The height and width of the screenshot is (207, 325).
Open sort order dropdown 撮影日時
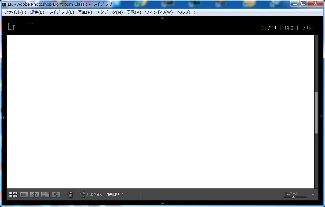(115, 194)
